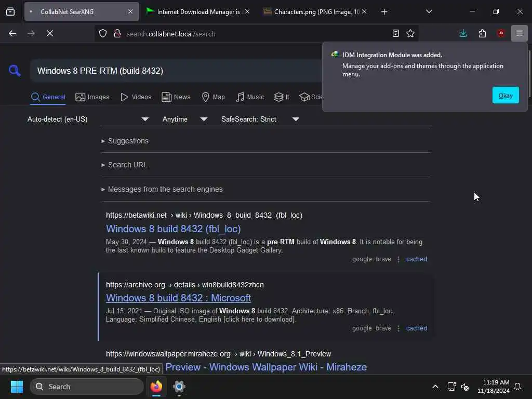Switch to Images search category
532x399 pixels.
92,97
